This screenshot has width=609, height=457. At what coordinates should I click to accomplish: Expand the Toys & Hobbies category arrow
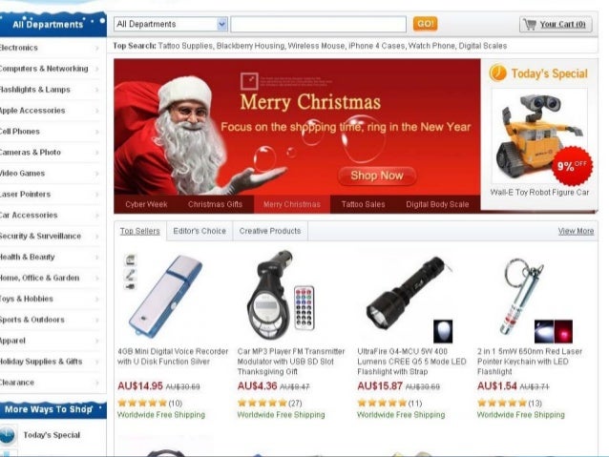(96, 299)
